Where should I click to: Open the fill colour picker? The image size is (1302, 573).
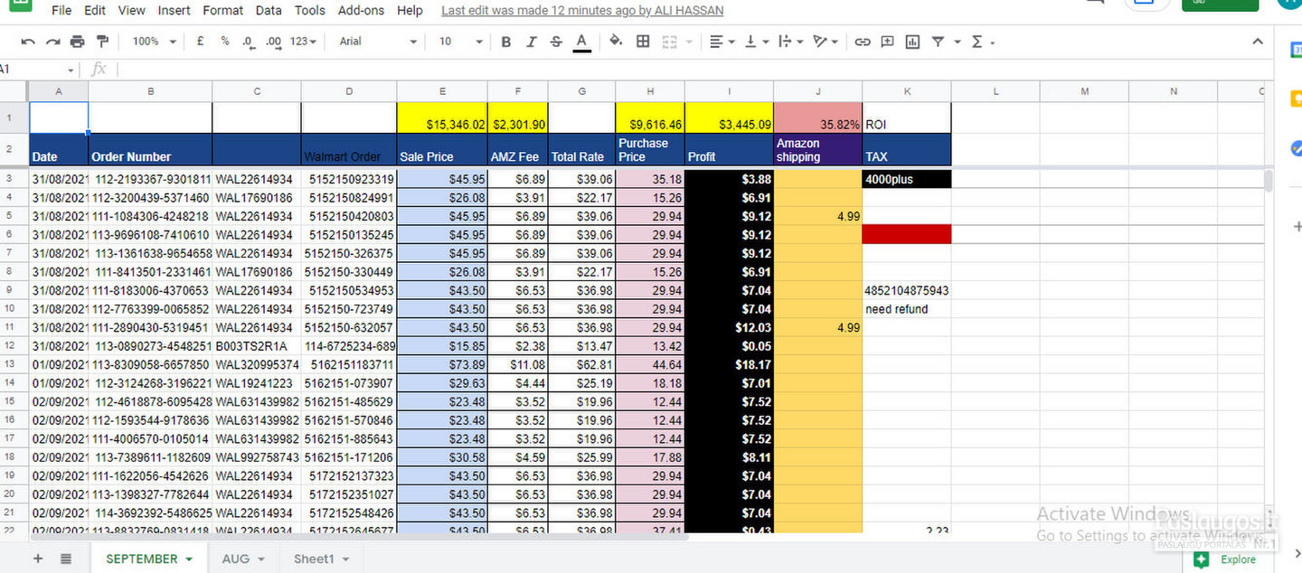point(616,42)
